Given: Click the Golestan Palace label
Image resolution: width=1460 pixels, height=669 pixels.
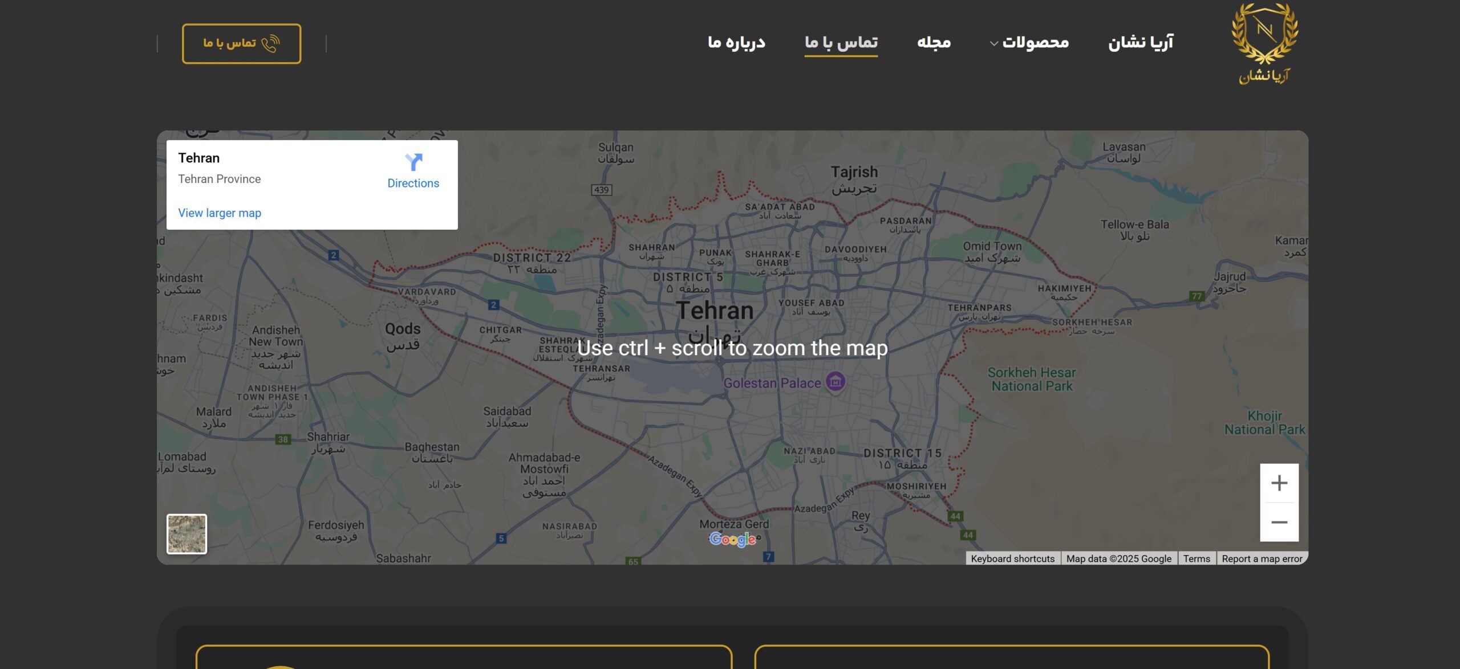Looking at the screenshot, I should 772,384.
